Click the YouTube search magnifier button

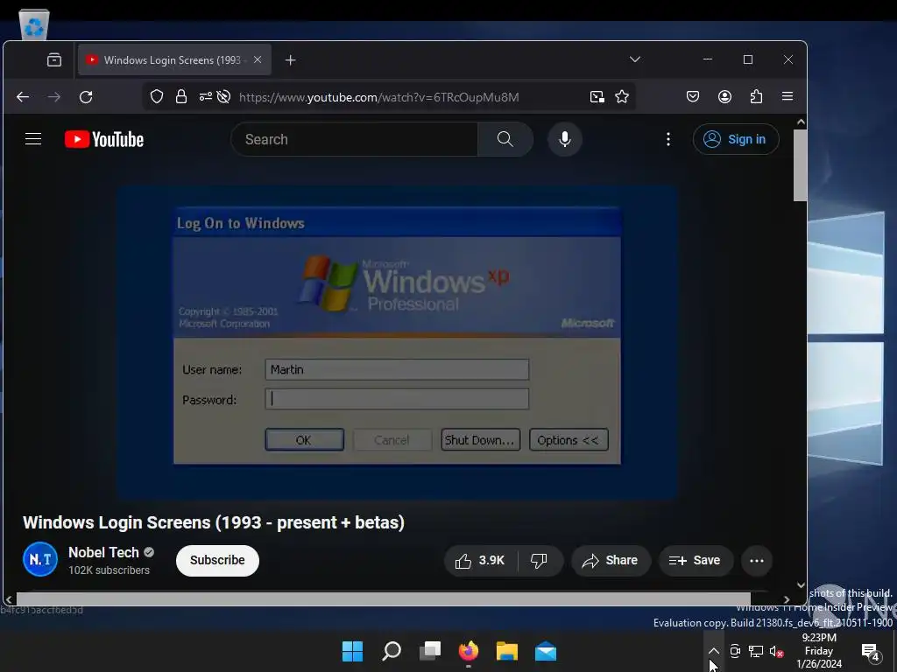click(505, 139)
